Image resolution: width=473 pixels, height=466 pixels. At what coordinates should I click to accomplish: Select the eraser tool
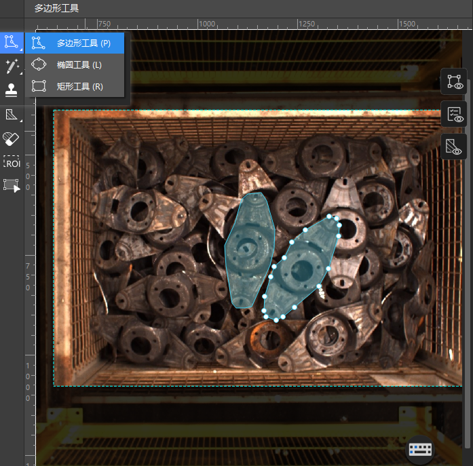click(11, 138)
